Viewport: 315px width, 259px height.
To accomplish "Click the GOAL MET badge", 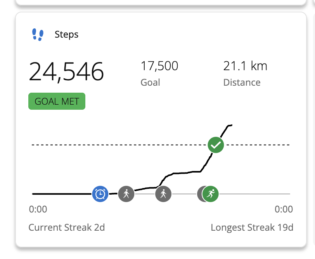I will coord(57,102).
